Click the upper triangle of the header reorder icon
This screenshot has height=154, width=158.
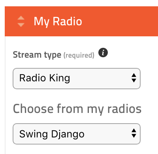21,18
